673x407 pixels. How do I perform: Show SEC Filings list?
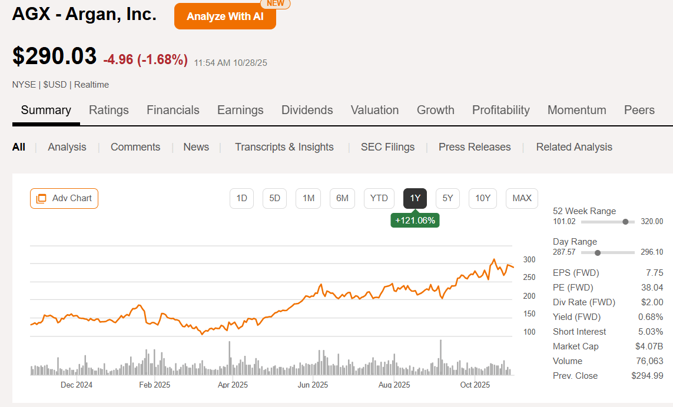(x=387, y=147)
